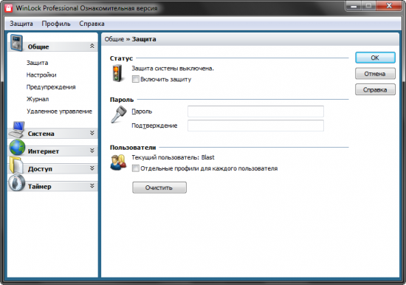Focus the Подтверждение input field

[x=255, y=126]
